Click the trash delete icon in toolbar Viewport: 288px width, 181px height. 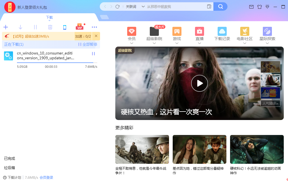click(50, 27)
